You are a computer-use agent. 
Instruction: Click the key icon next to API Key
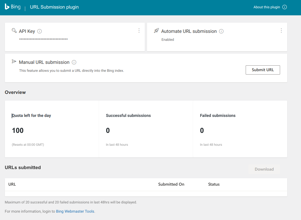(14, 31)
